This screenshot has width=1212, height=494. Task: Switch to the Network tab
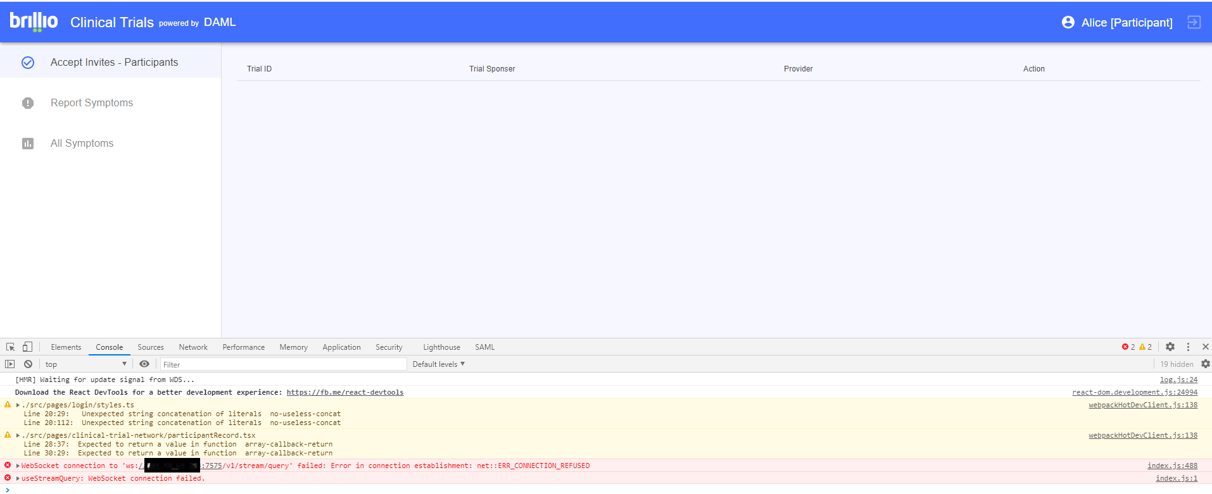pos(193,347)
